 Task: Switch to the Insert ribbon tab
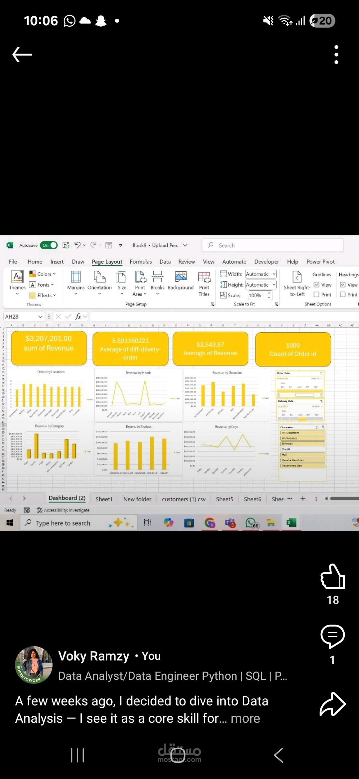57,262
